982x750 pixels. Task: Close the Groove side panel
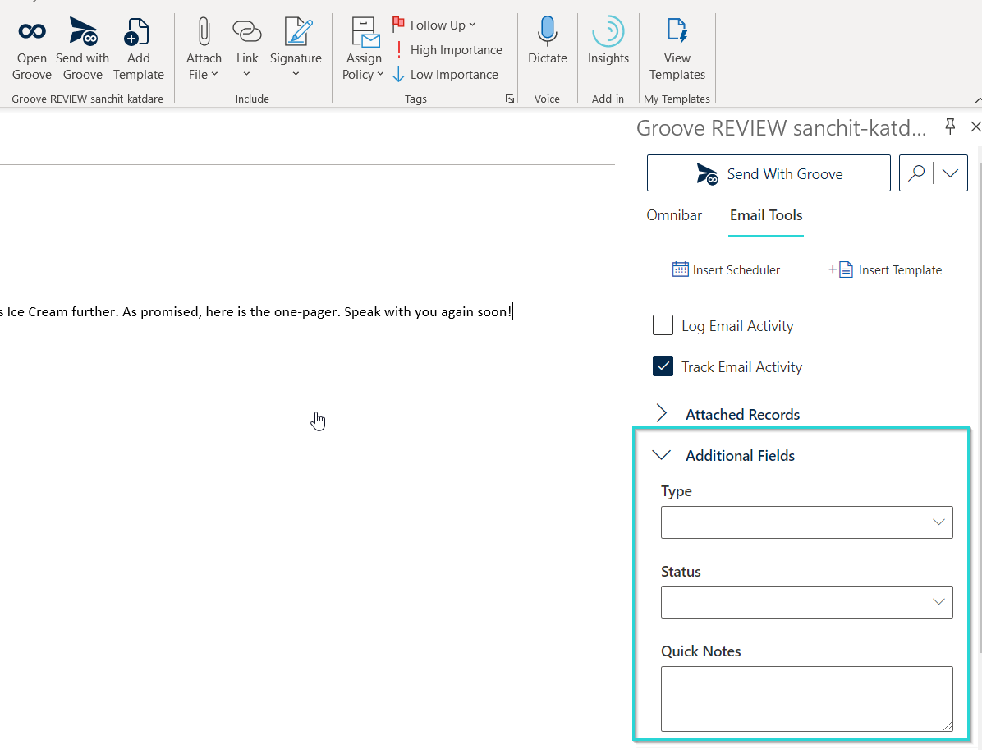975,127
